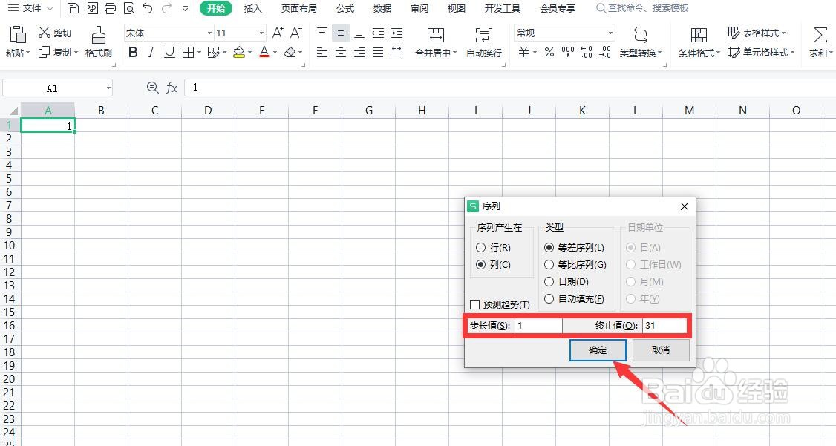Screen dimensions: 836x446
Task: Decrease decimal places icon
Action: pyautogui.click(x=605, y=52)
